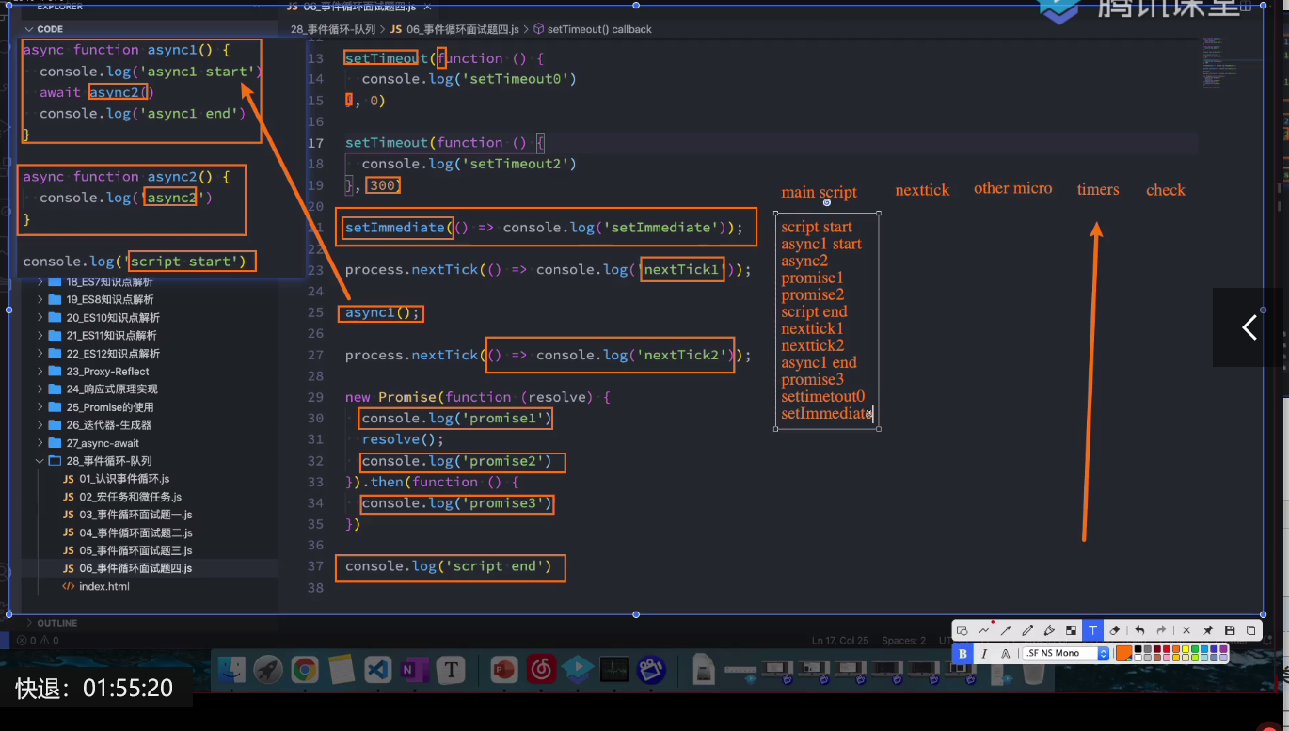This screenshot has height=731, width=1289.
Task: Toggle outlined text style
Action: coord(1006,653)
